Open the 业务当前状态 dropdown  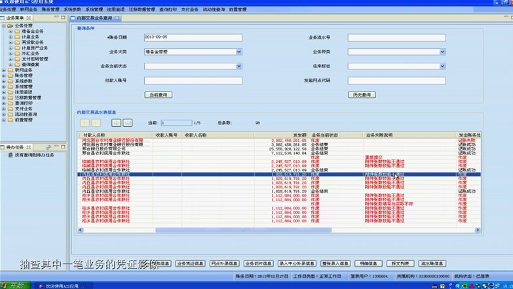coord(238,66)
